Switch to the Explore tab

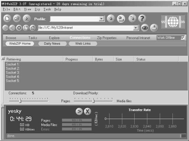pyautogui.click(x=54, y=38)
